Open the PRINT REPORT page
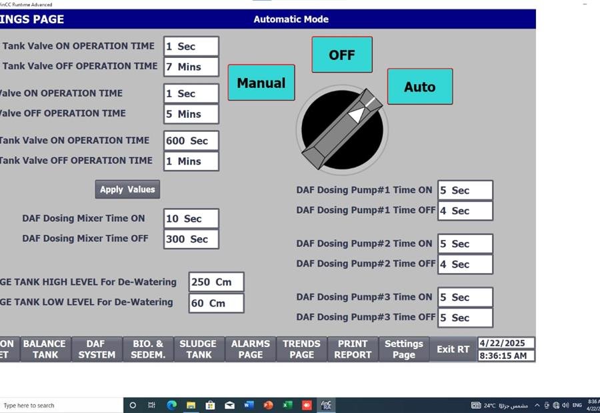600x413 pixels. (353, 349)
